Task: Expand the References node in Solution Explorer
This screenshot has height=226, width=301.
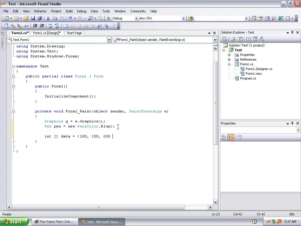Action: 229,59
